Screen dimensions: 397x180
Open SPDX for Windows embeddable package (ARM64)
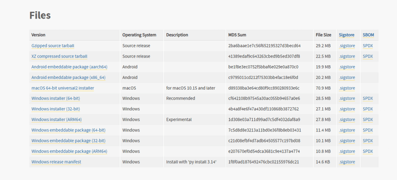(x=368, y=151)
